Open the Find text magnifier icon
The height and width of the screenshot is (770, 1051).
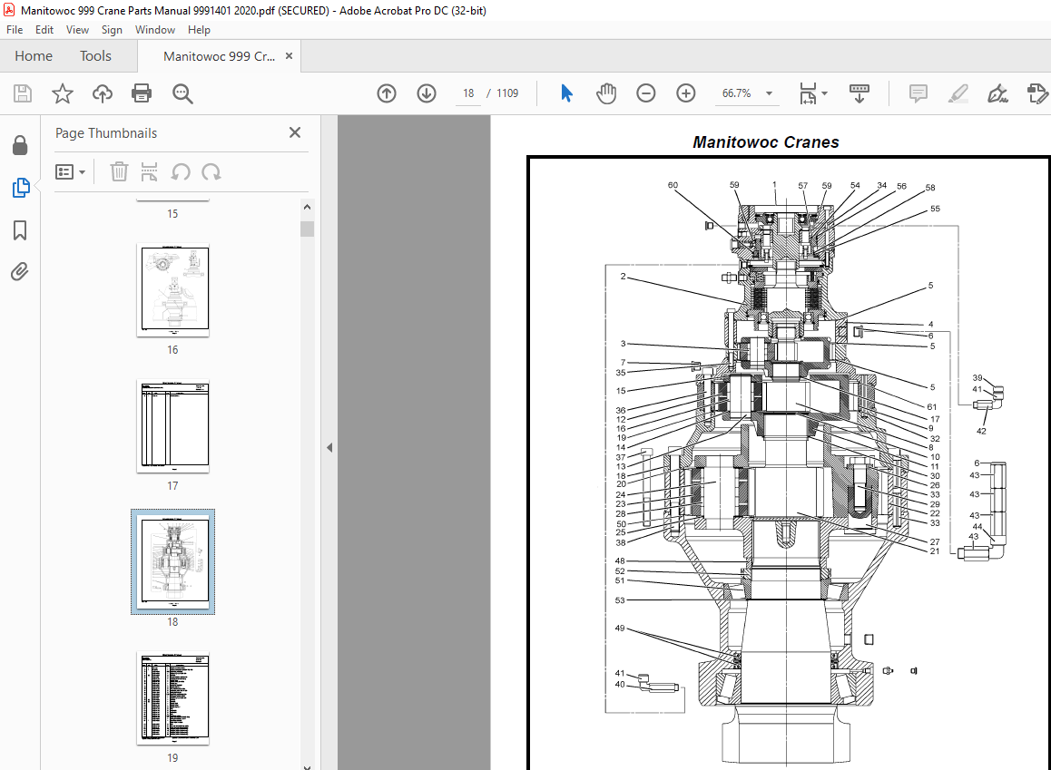pyautogui.click(x=182, y=93)
